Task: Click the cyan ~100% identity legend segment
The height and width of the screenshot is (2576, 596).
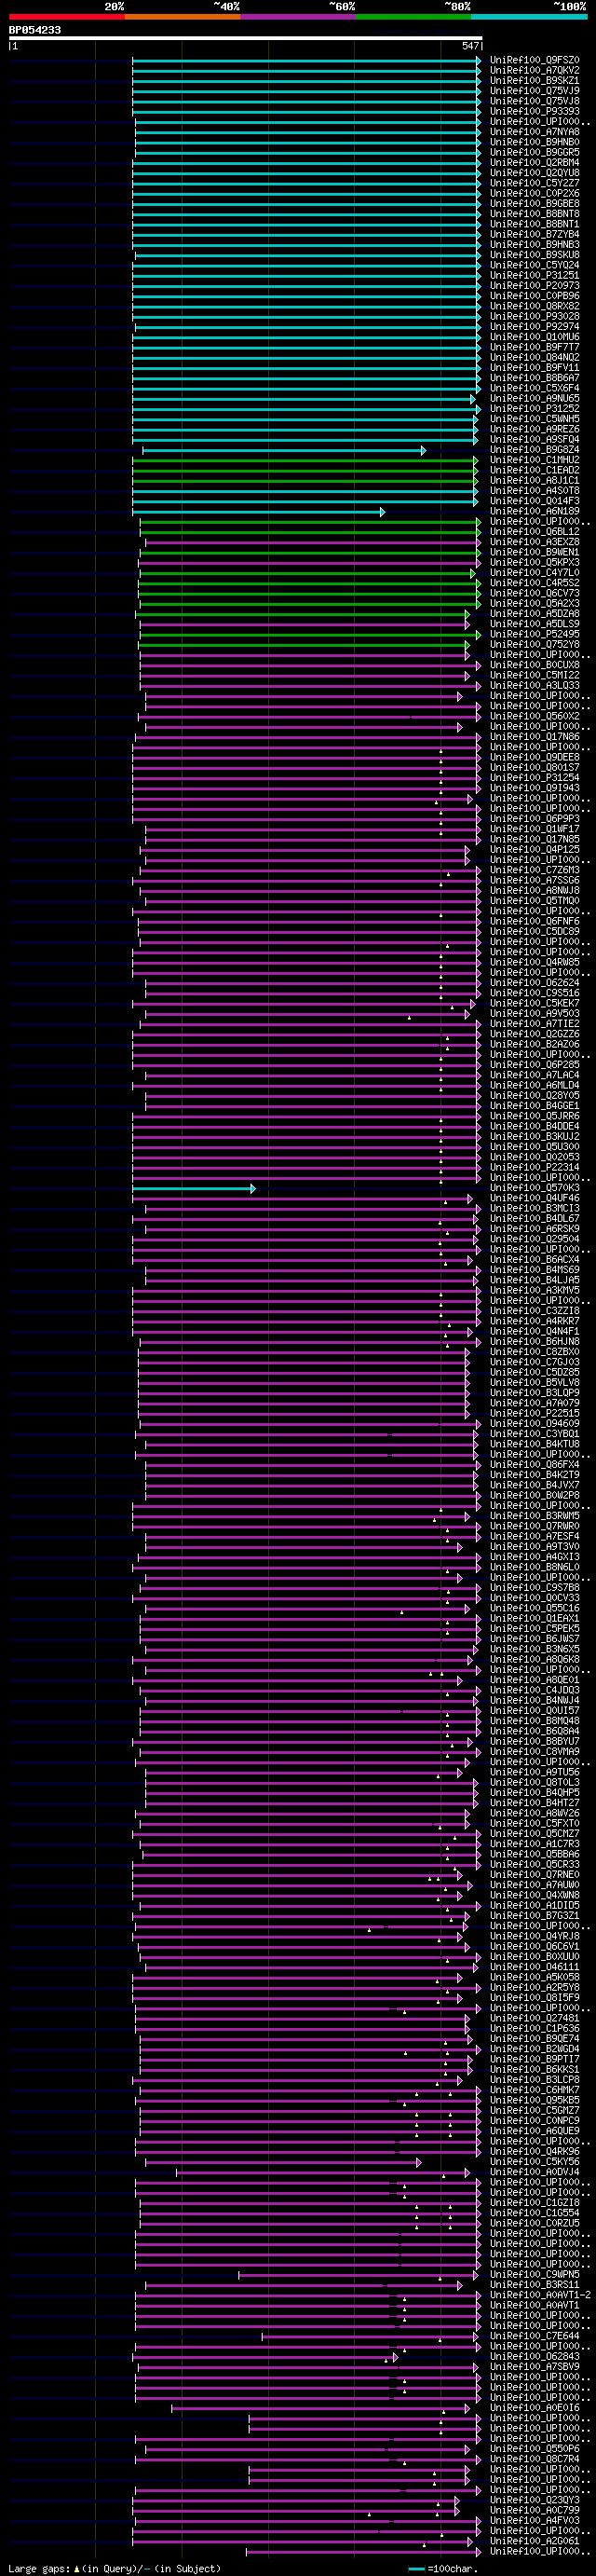Action: pyautogui.click(x=529, y=17)
